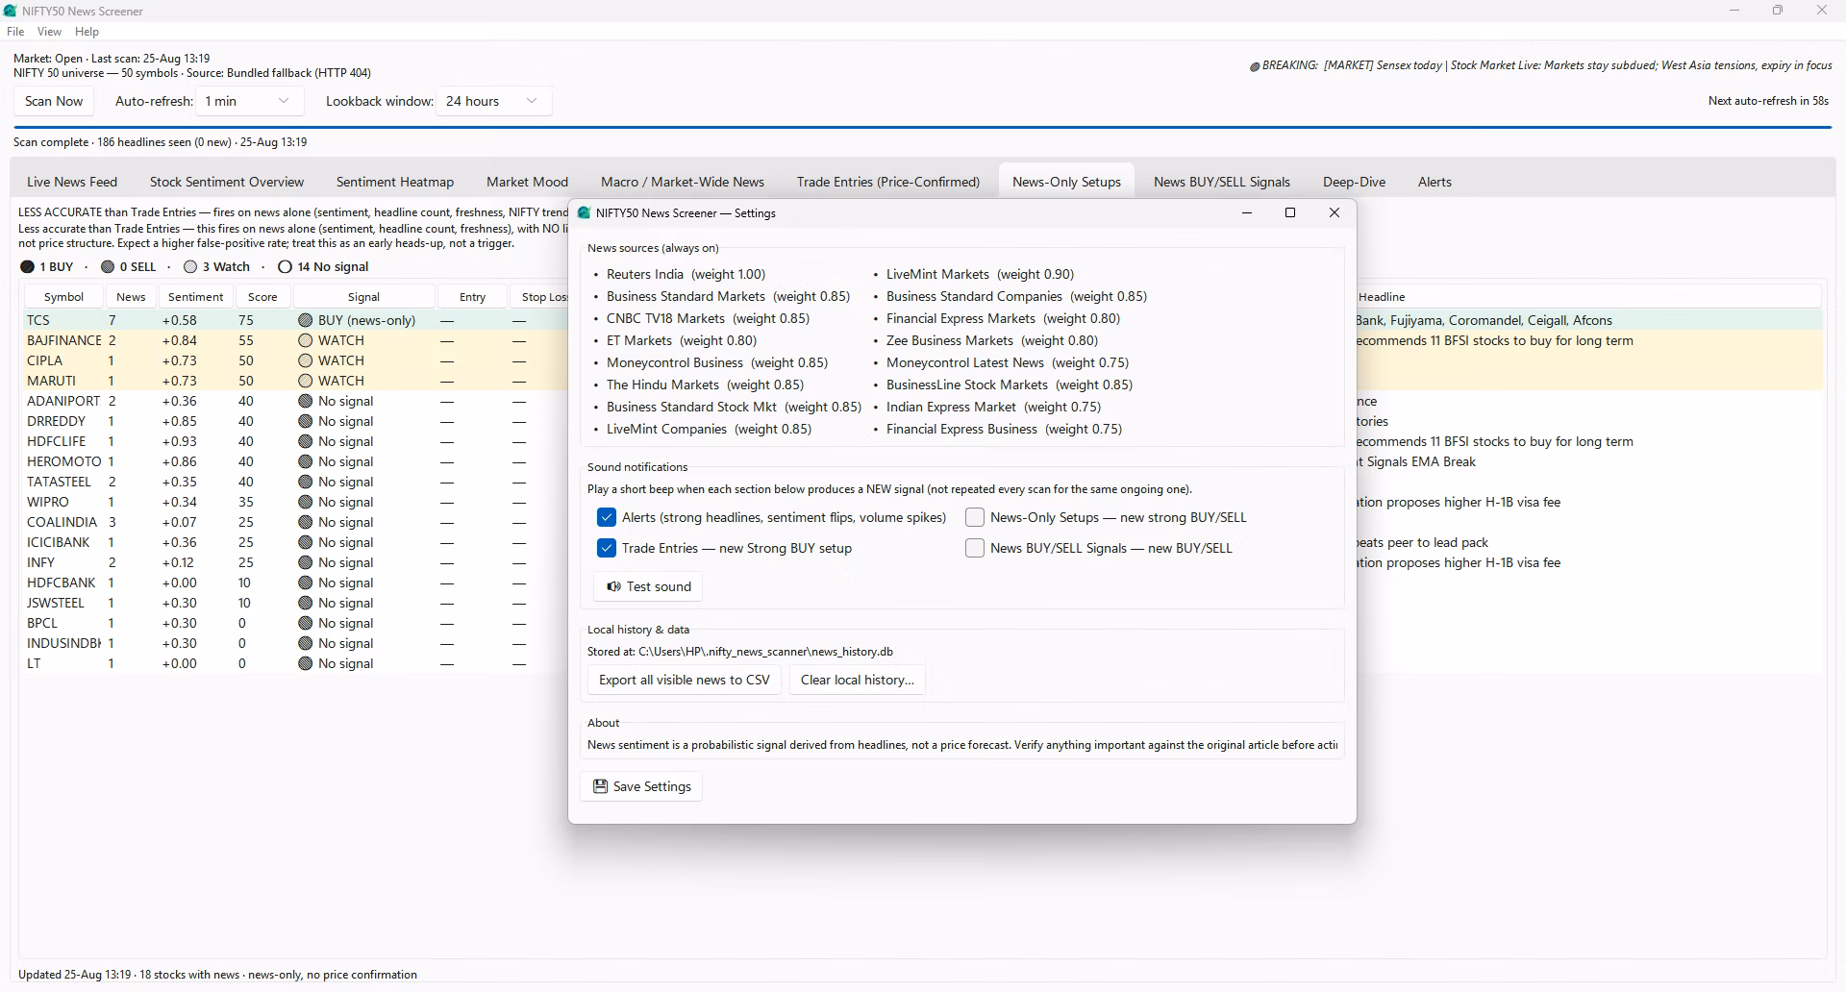
Task: Click the Next auto-refresh countdown text
Action: [1768, 101]
